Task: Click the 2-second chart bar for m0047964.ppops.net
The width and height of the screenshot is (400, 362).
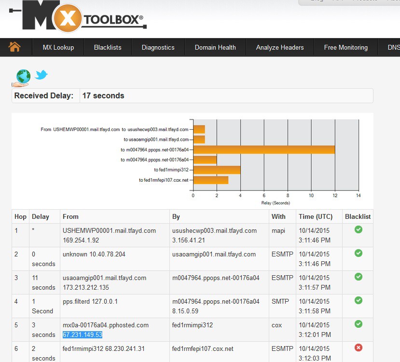Action: click(x=205, y=160)
